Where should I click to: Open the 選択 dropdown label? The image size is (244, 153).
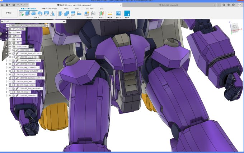pyautogui.click(x=127, y=18)
